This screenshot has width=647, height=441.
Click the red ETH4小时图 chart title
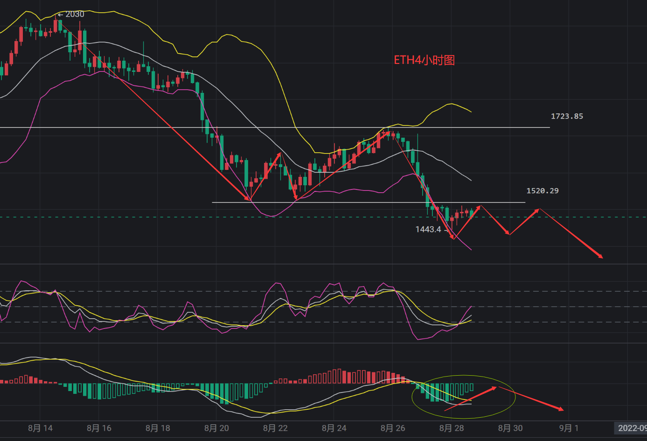(424, 60)
